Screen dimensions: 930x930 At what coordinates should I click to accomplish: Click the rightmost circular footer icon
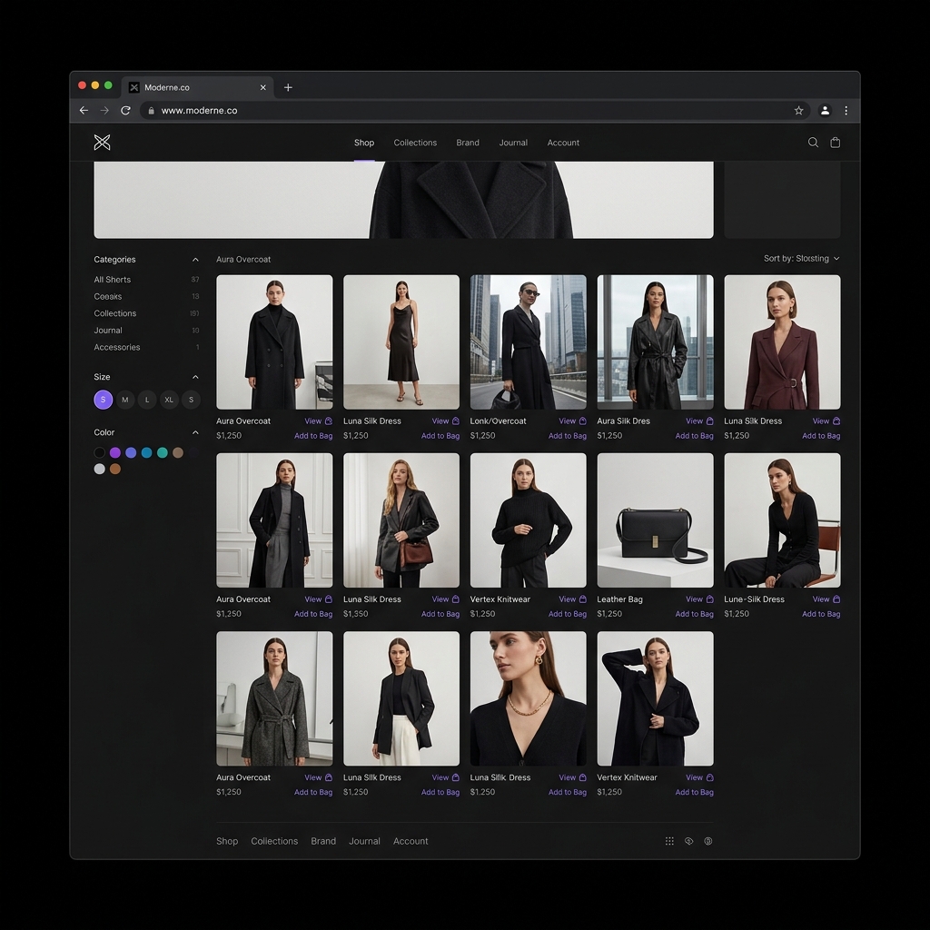pos(708,841)
